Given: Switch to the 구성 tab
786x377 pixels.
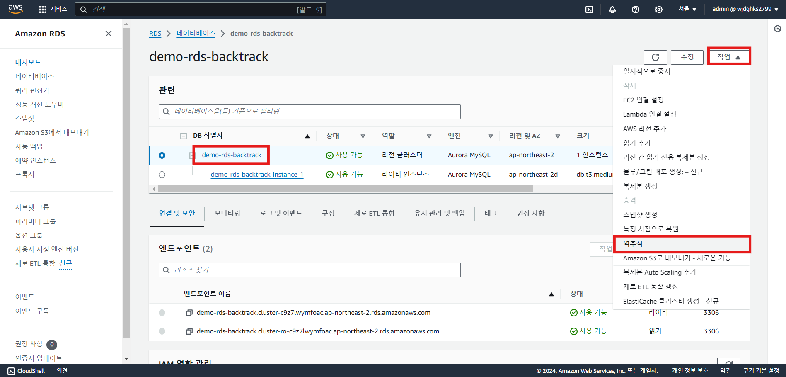Looking at the screenshot, I should click(328, 213).
